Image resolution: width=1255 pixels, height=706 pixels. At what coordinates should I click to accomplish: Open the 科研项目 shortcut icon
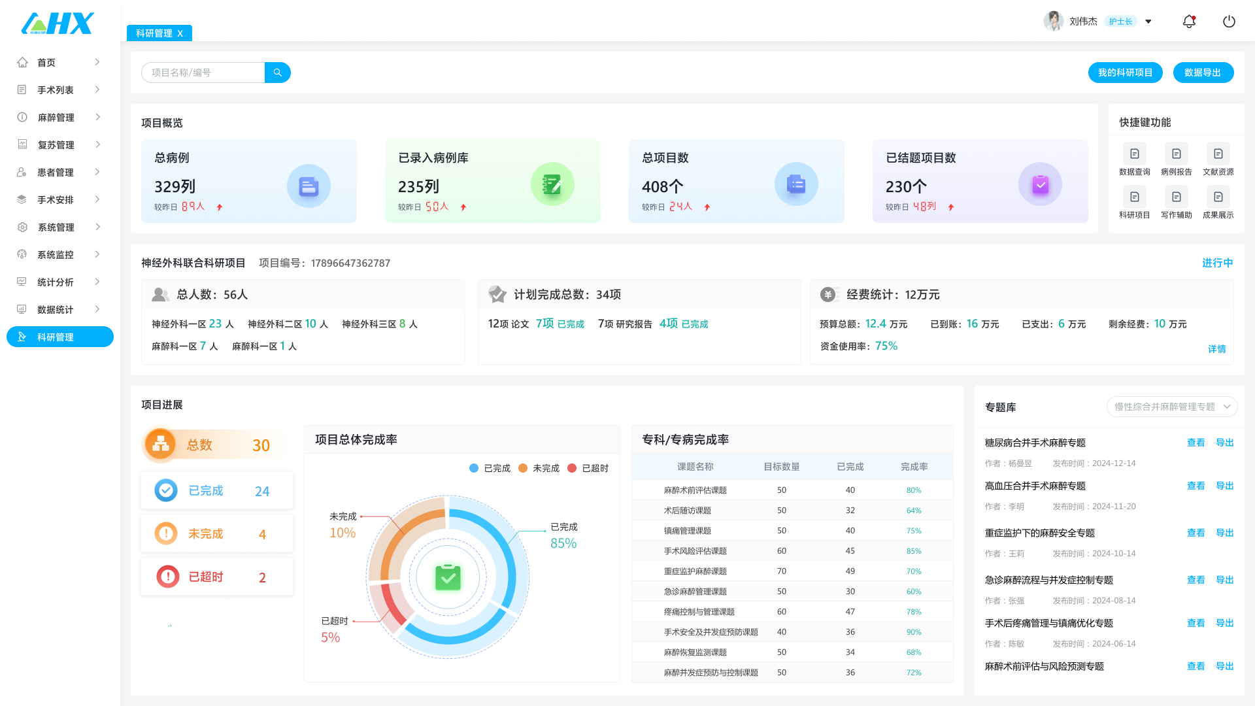(x=1134, y=197)
